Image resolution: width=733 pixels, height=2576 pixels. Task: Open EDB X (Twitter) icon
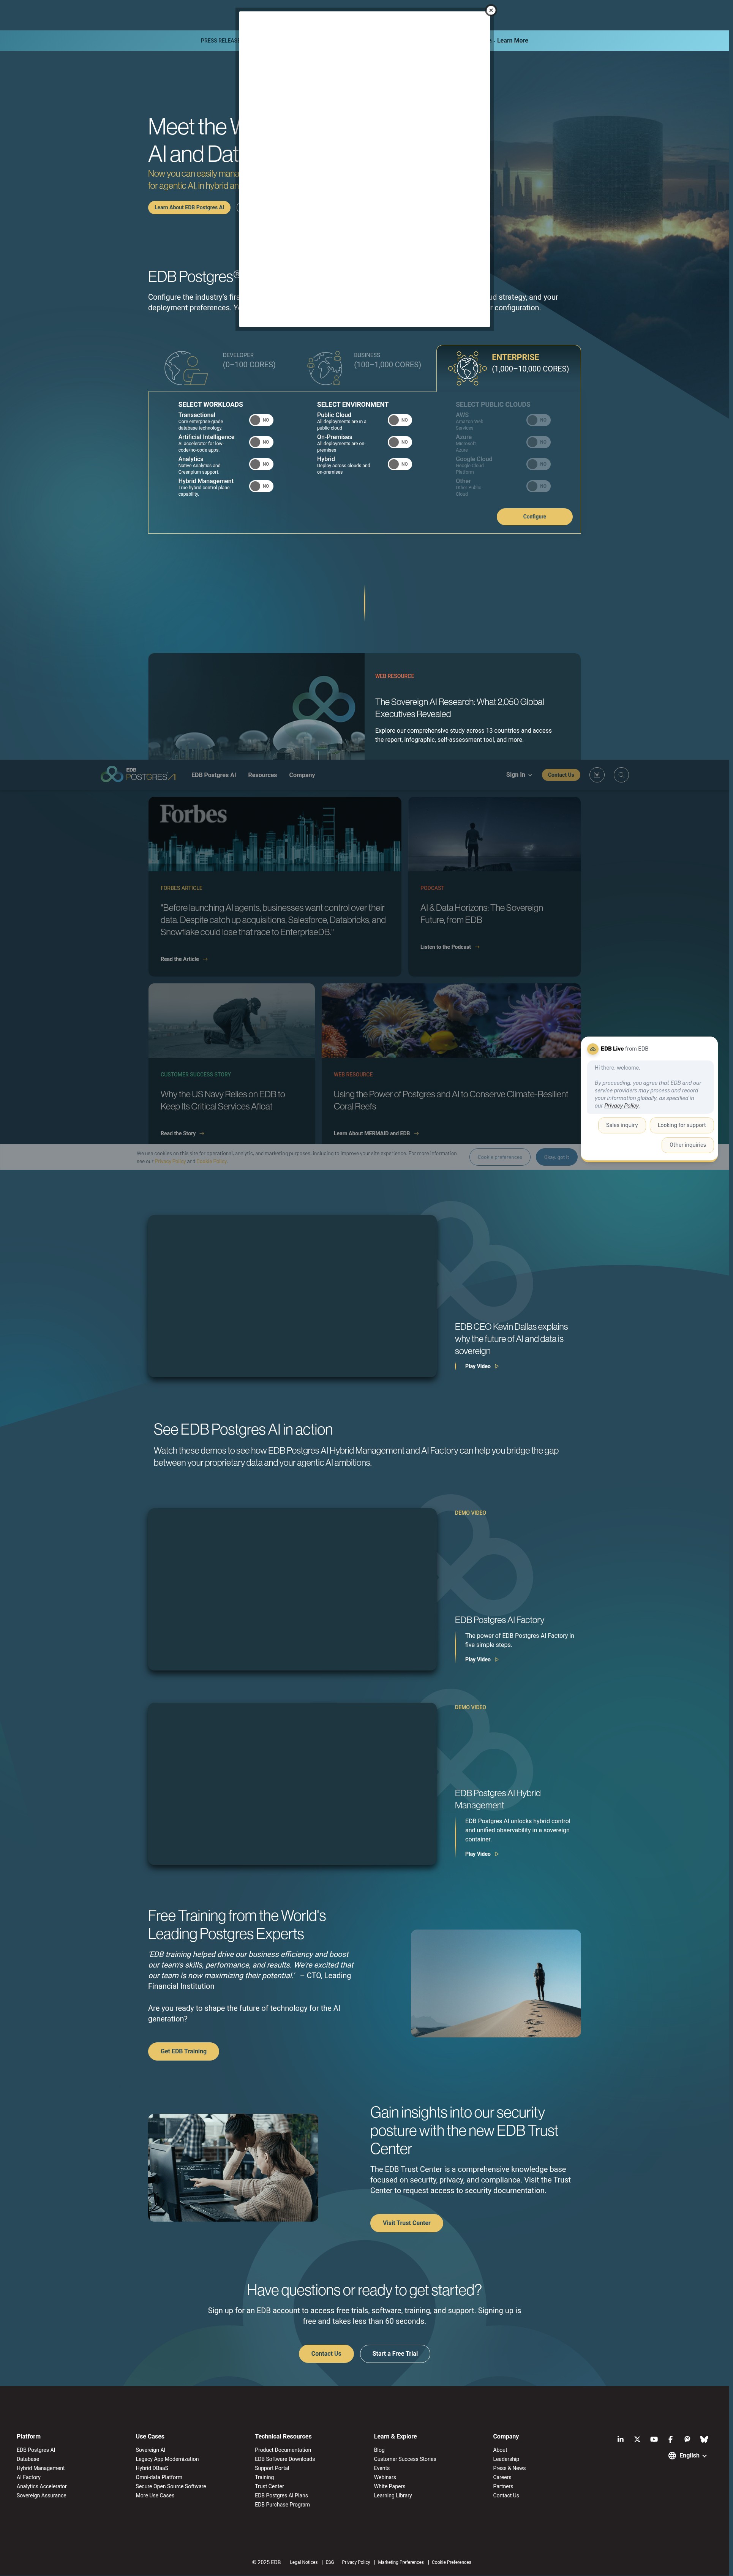(x=637, y=2439)
